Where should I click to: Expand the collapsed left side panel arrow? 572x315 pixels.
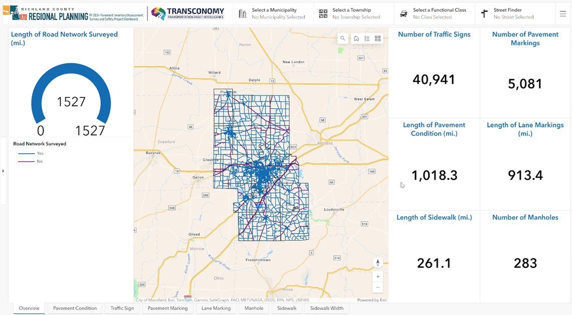coord(3,171)
